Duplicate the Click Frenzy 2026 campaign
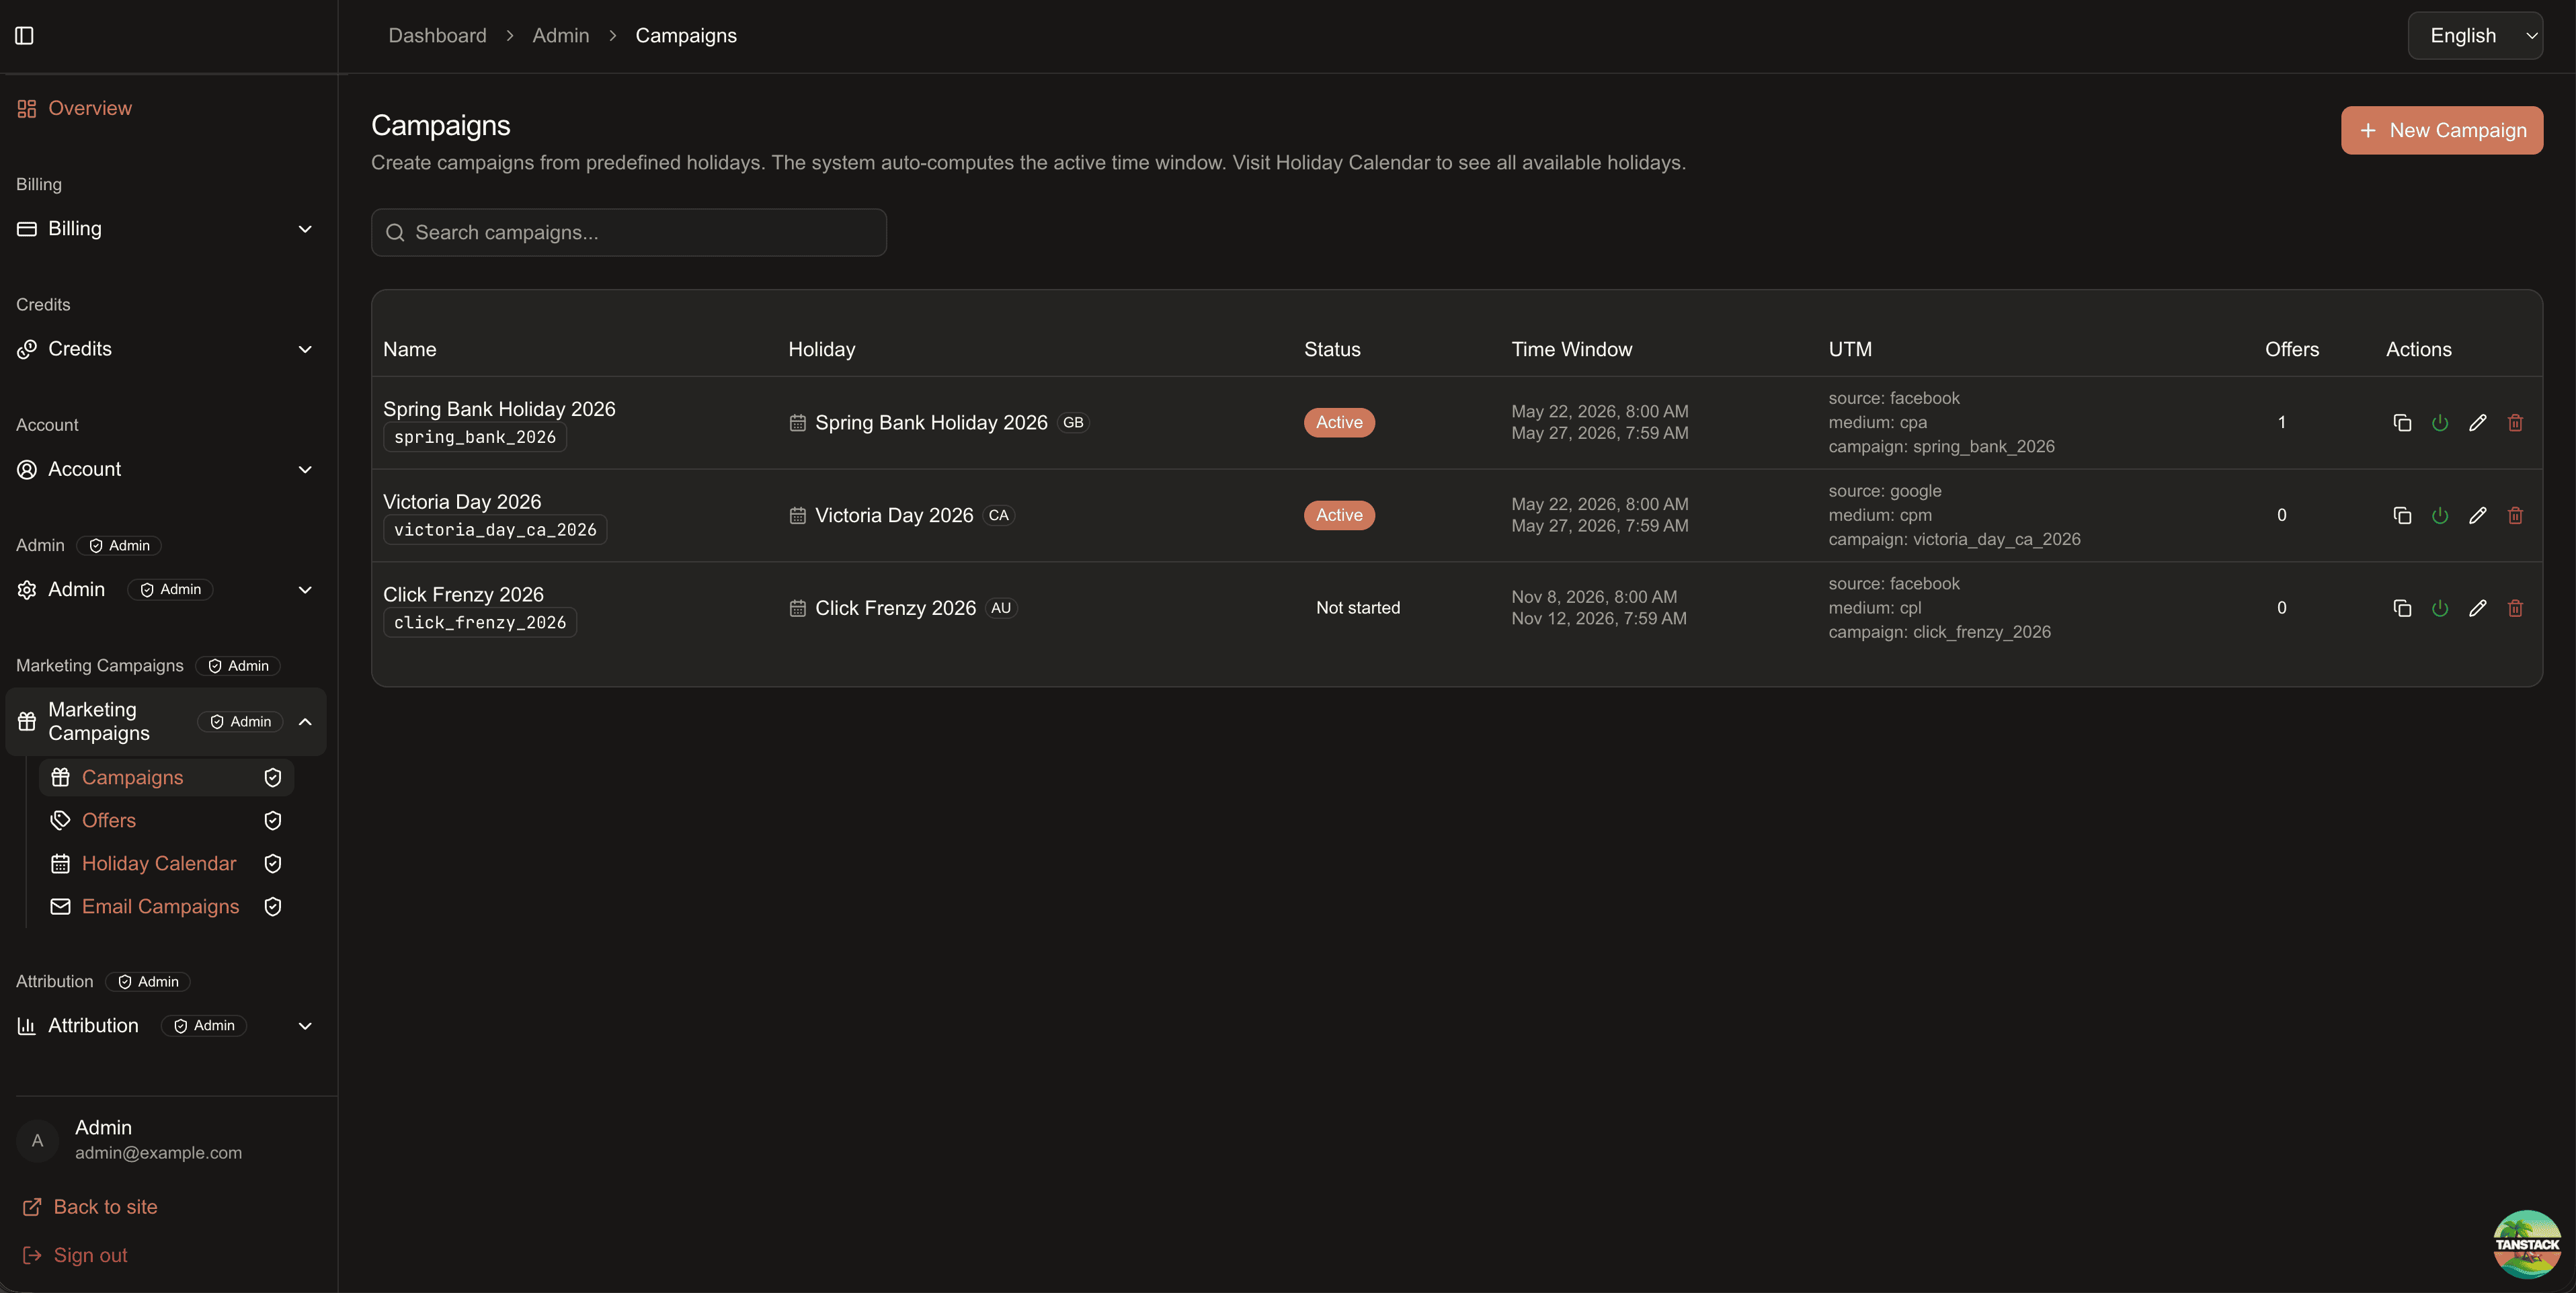 pyautogui.click(x=2402, y=608)
